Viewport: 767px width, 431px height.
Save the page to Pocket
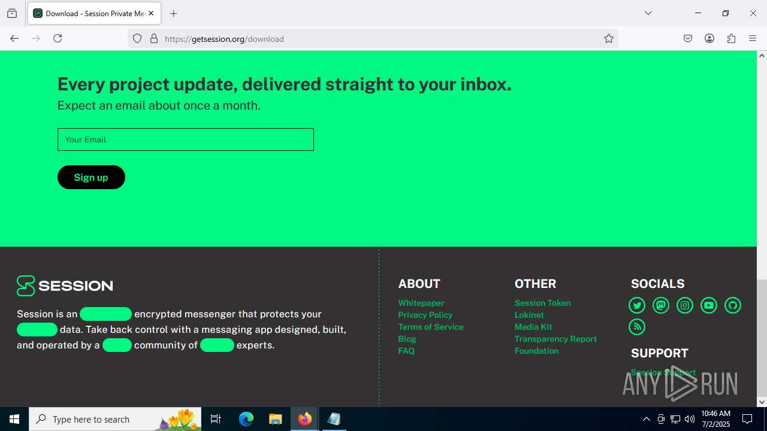(688, 38)
